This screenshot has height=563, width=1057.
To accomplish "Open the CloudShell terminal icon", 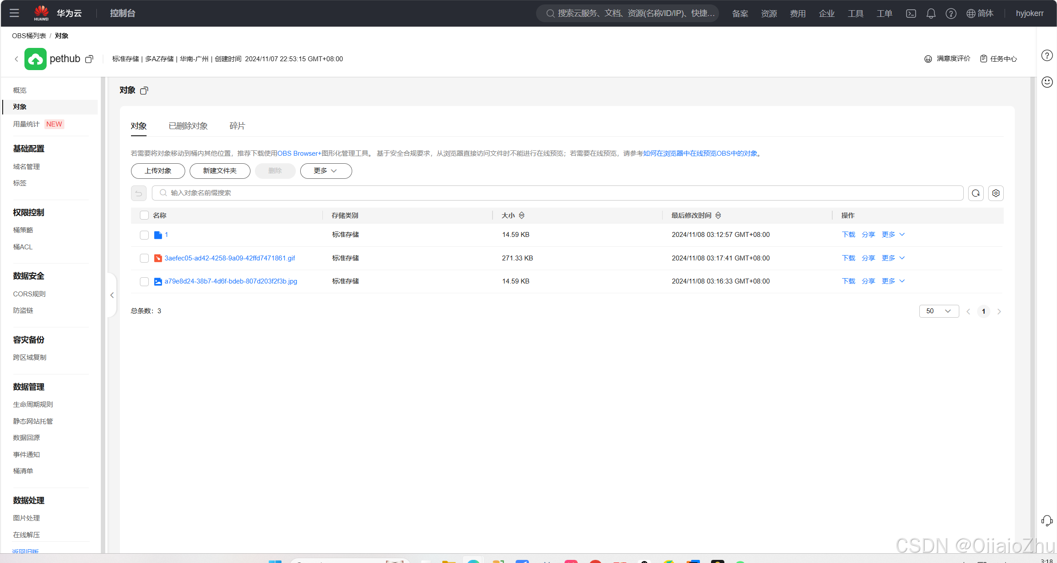I will click(x=911, y=14).
